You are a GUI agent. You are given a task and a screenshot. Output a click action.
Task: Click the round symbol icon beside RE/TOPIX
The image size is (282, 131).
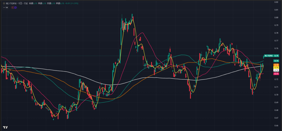point(4,3)
